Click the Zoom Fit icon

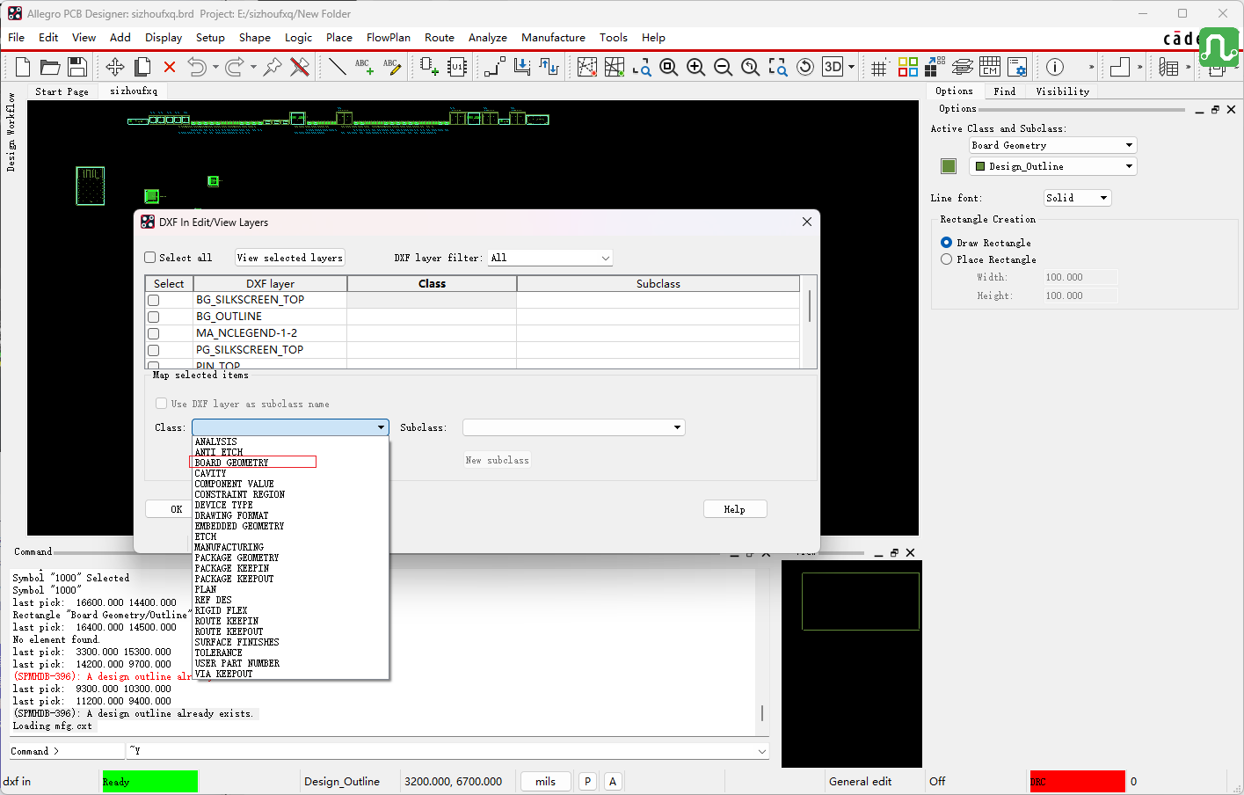pyautogui.click(x=669, y=67)
